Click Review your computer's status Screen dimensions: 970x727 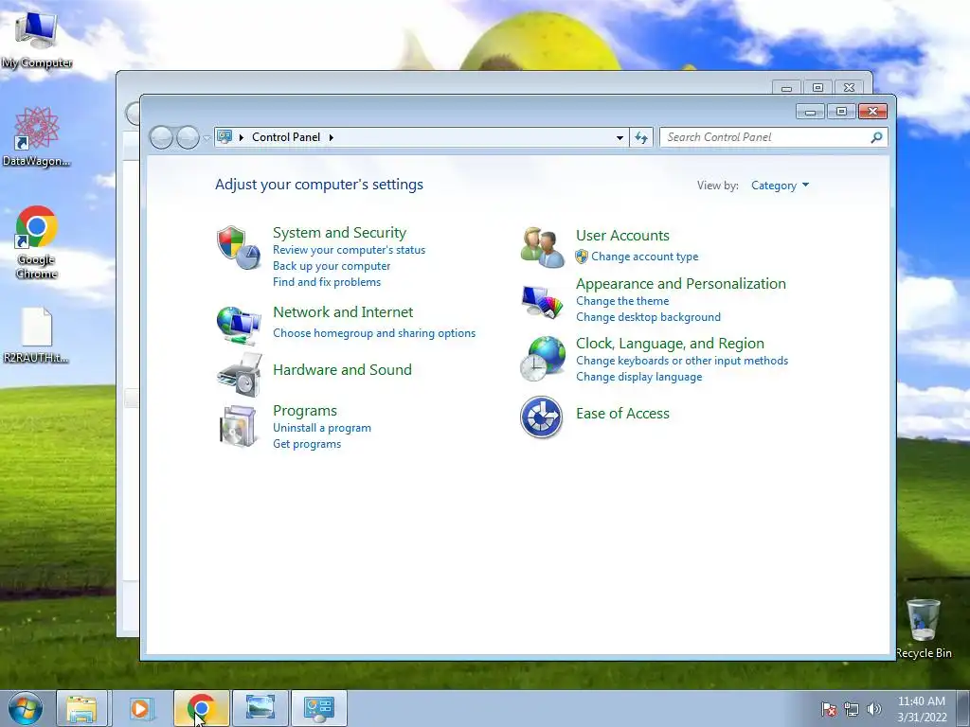point(349,250)
